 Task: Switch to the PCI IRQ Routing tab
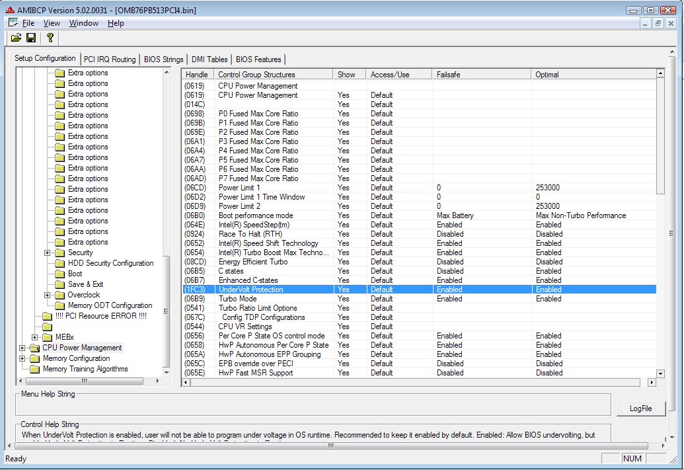pyautogui.click(x=110, y=59)
